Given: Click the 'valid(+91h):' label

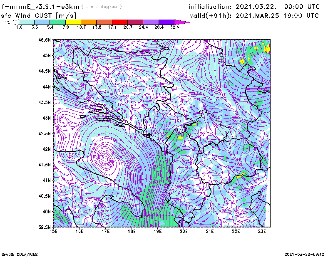Looking at the screenshot, I should (211, 16).
